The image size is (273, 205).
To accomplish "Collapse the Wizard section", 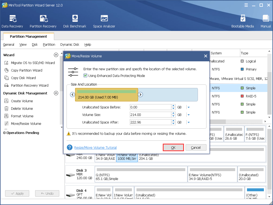I will pos(56,55).
